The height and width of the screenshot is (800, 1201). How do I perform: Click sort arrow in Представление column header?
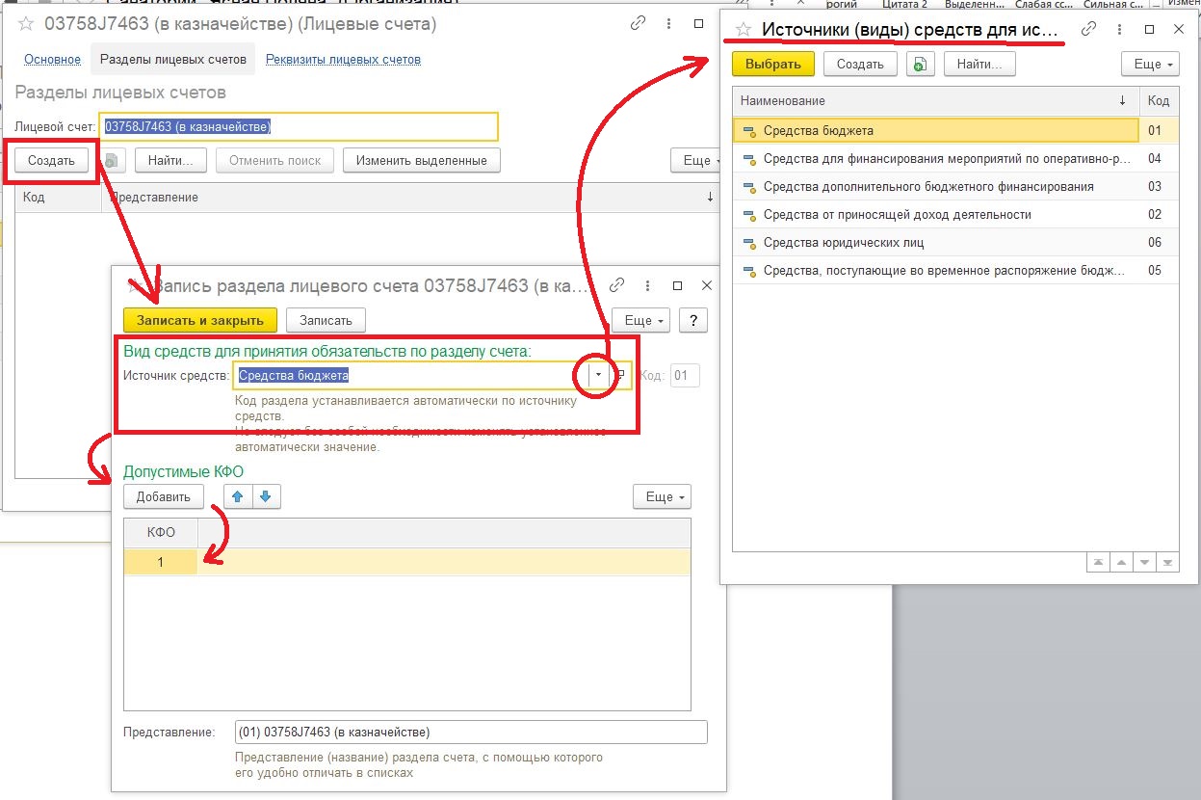click(x=710, y=197)
